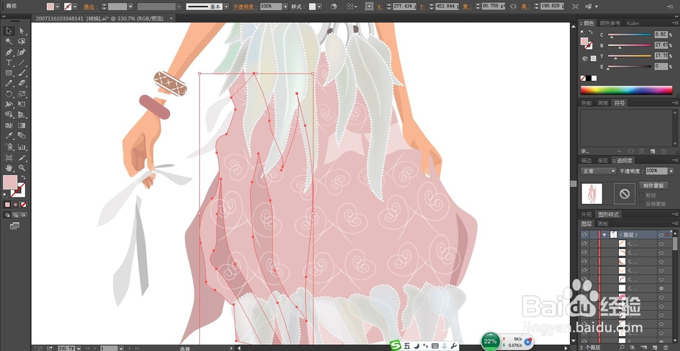680x351 pixels.
Task: Set toolbox paint mode to solid Color
Action: (7, 204)
